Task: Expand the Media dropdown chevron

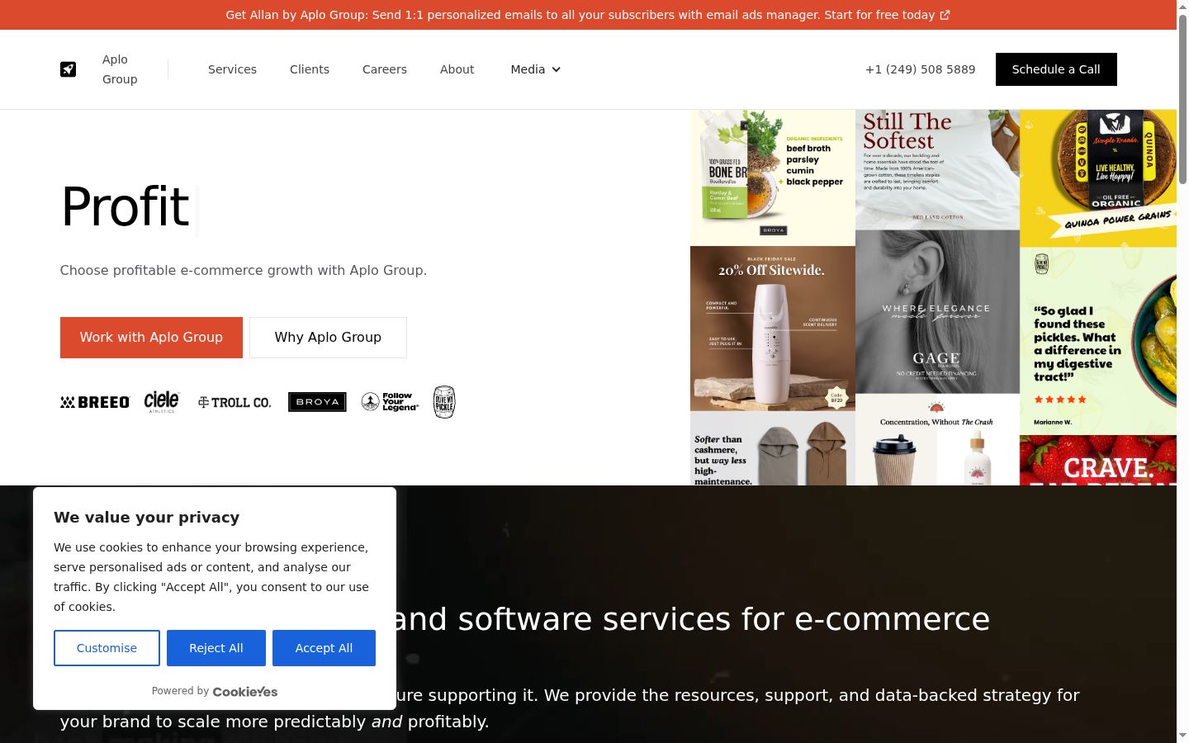Action: [x=557, y=69]
